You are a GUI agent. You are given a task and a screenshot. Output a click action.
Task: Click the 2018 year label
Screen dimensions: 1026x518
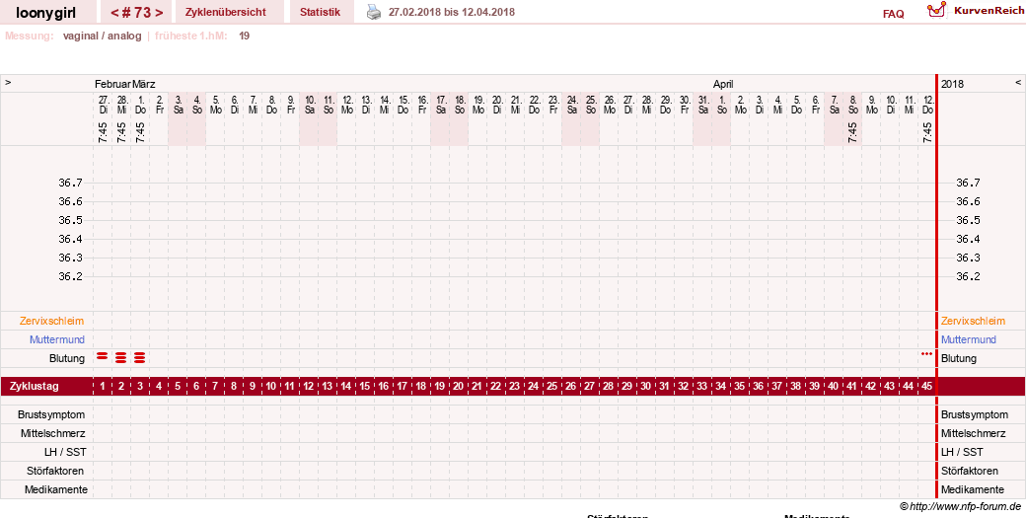tap(953, 85)
